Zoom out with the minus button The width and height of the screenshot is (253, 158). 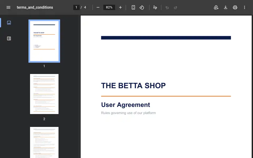pyautogui.click(x=98, y=7)
